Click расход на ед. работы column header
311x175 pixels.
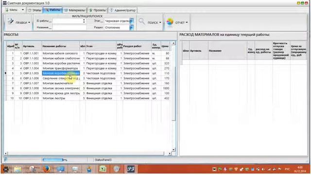(x=263, y=51)
